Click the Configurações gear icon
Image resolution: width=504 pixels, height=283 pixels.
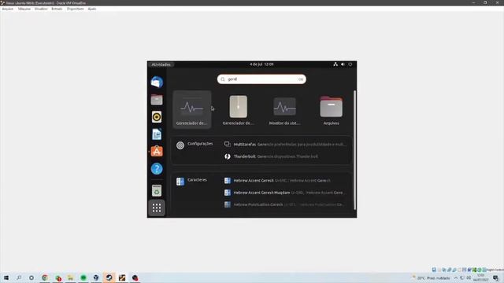180,145
